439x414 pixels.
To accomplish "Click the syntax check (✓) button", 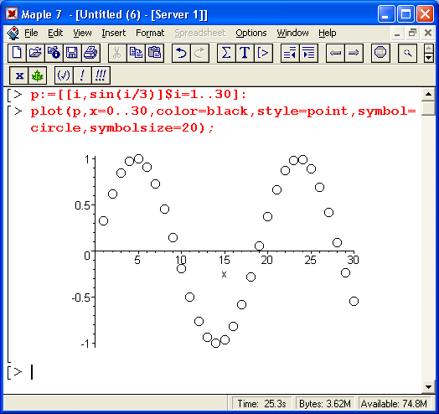I will 64,75.
